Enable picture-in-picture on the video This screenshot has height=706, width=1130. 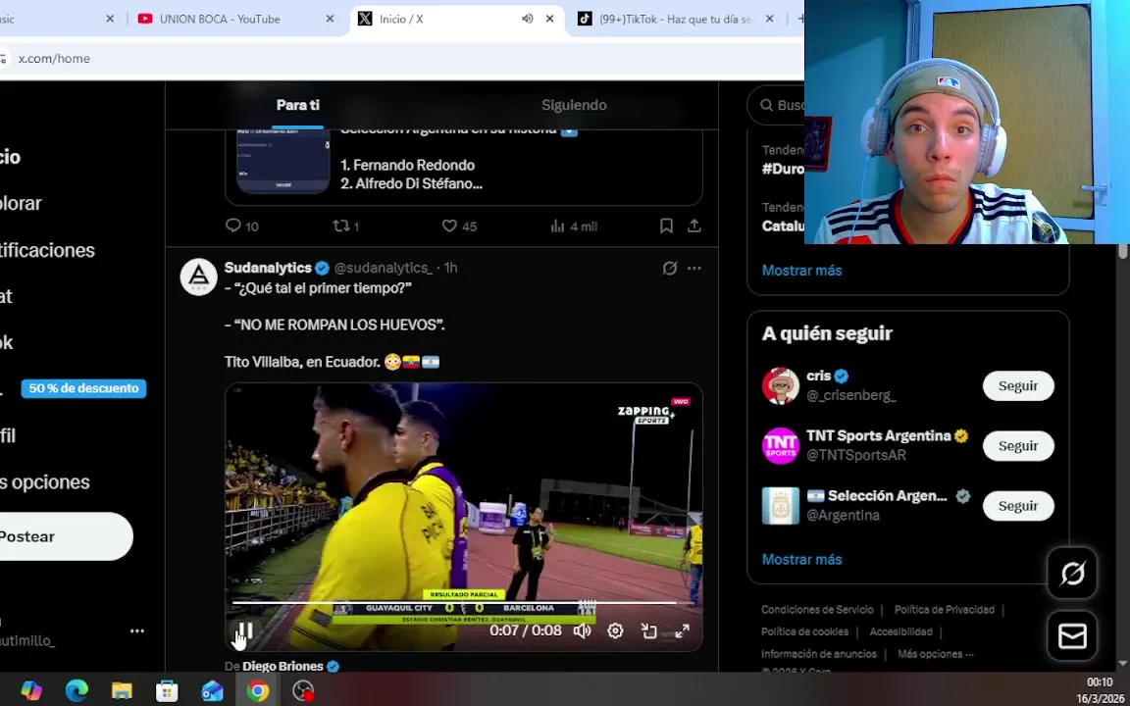tap(648, 631)
